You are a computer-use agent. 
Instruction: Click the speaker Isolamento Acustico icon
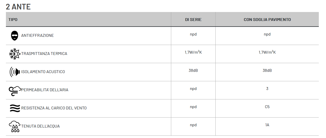point(15,72)
